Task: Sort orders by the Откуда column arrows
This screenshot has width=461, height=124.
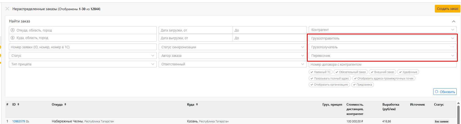Action: (x=65, y=105)
